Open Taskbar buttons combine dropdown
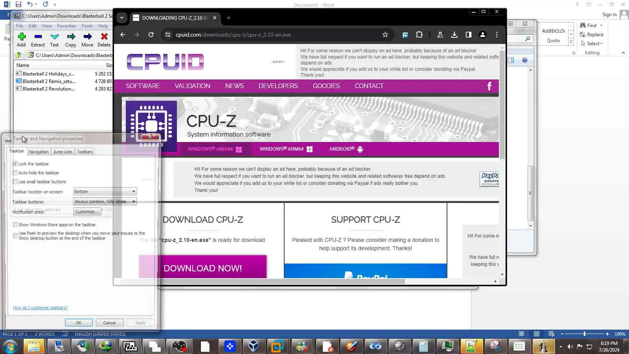The width and height of the screenshot is (629, 354). point(105,201)
